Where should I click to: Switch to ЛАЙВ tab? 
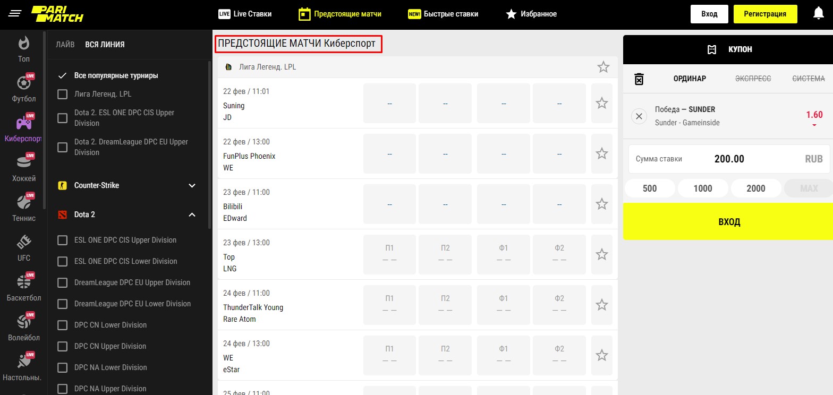[x=65, y=45]
